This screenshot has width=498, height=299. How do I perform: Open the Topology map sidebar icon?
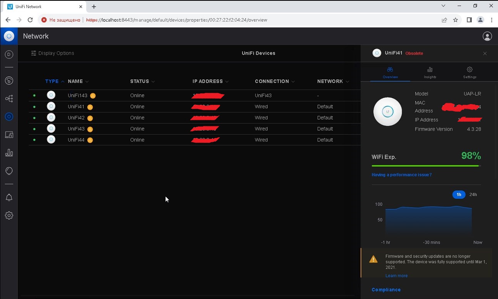tap(9, 99)
